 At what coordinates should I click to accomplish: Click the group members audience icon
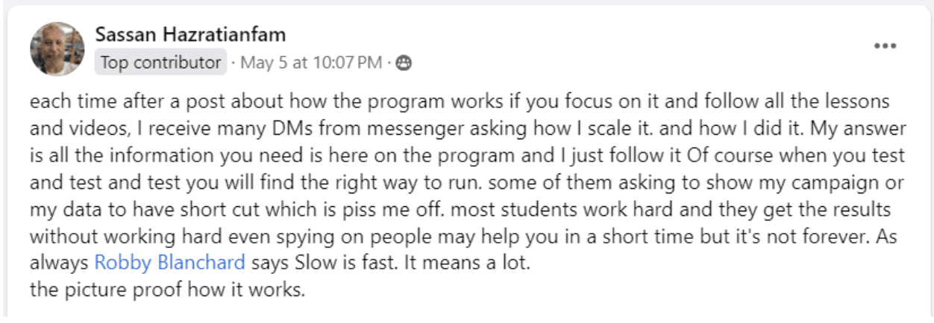(x=404, y=63)
